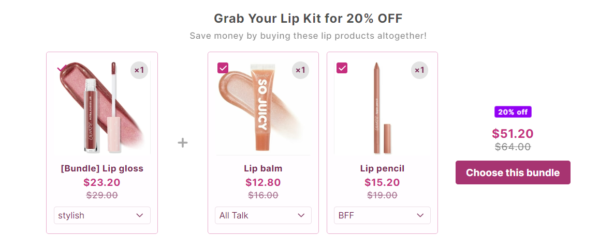Click the So Juicy lip balm image
The width and height of the screenshot is (599, 252).
tap(263, 107)
